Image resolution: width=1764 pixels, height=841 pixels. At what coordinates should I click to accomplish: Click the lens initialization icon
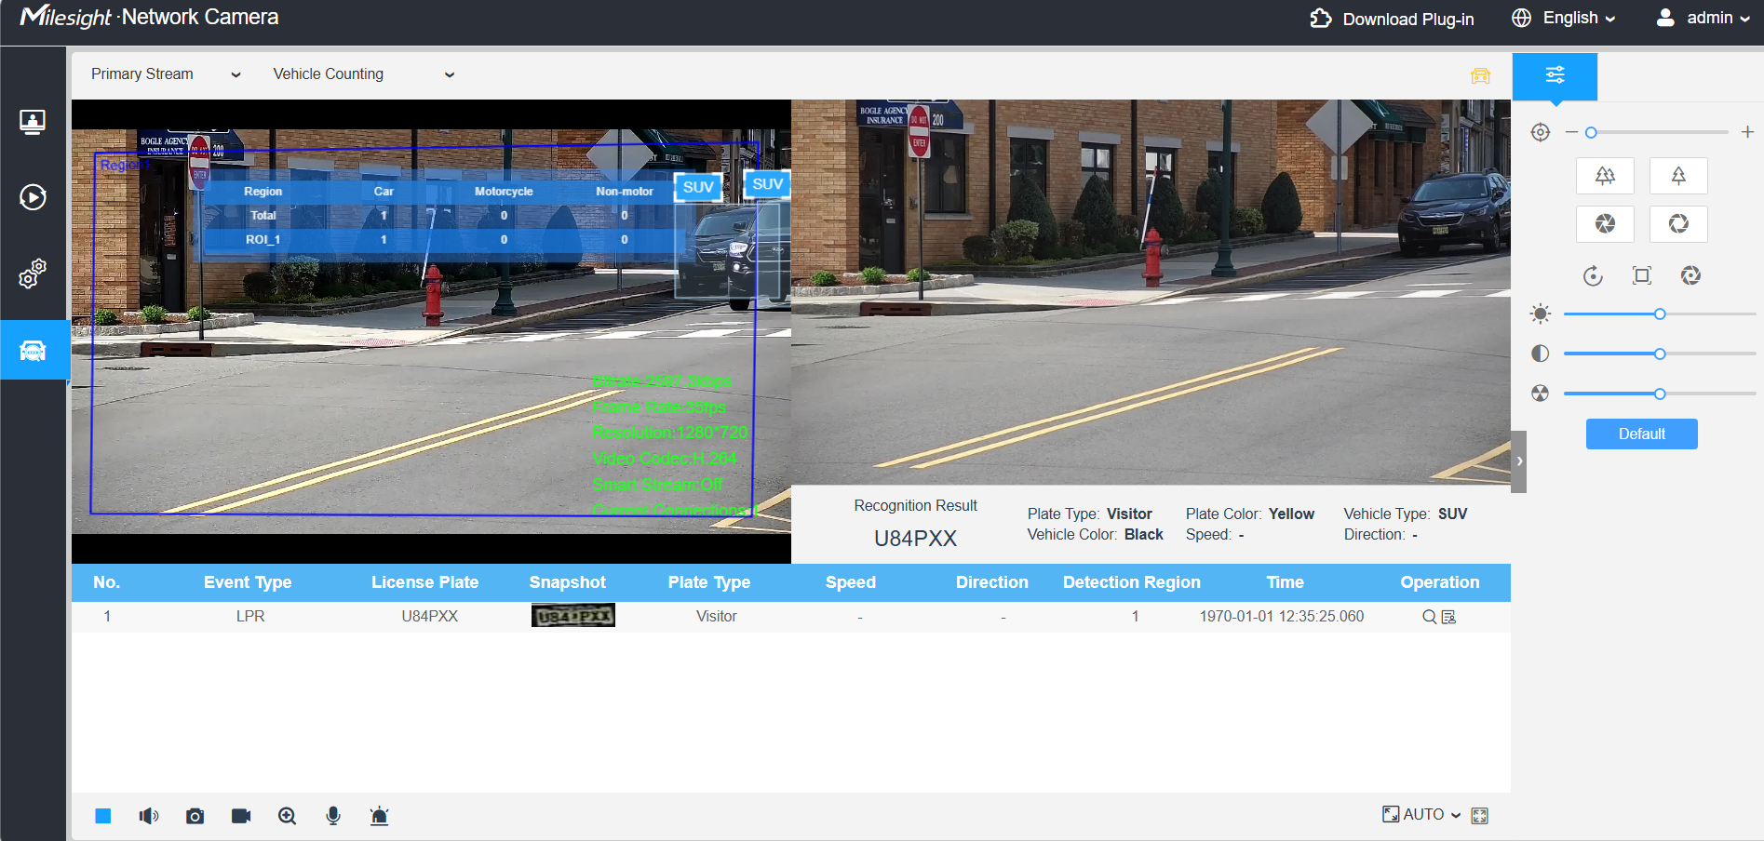pyautogui.click(x=1690, y=275)
